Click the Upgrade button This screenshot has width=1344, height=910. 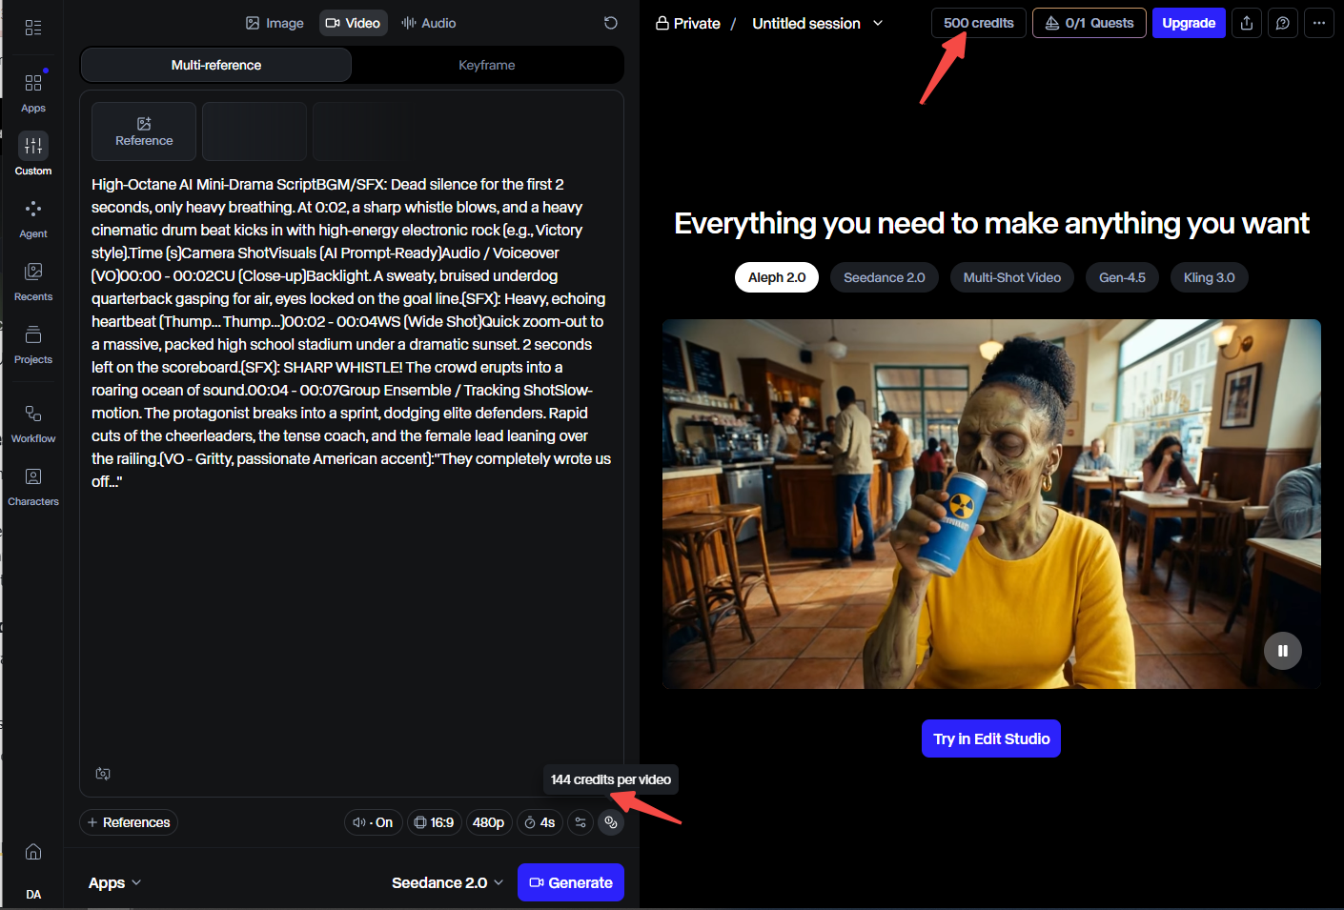click(x=1189, y=23)
